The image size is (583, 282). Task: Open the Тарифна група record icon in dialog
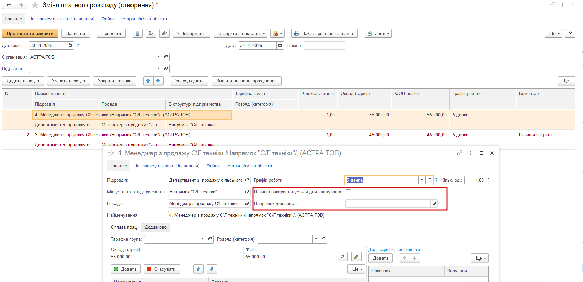click(210, 239)
